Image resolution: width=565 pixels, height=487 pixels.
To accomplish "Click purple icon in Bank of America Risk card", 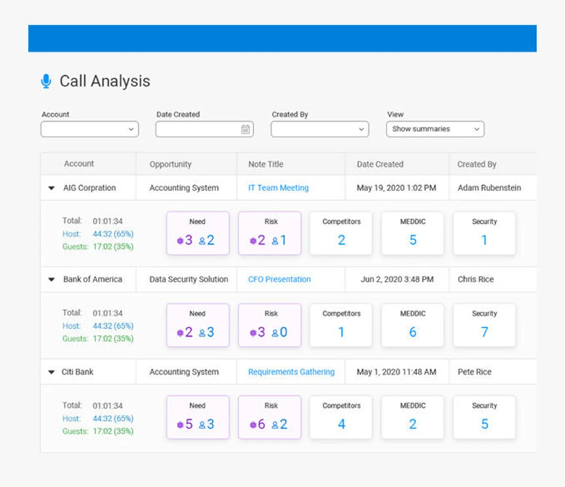I will [253, 333].
